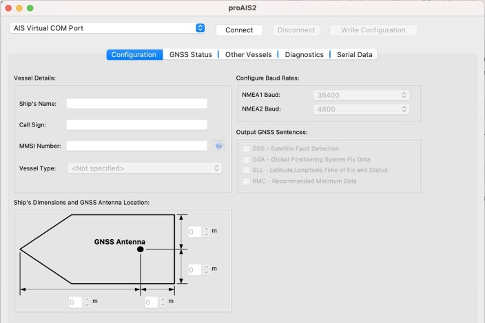Minimize proAIS2 window with the yellow button

pos(19,8)
